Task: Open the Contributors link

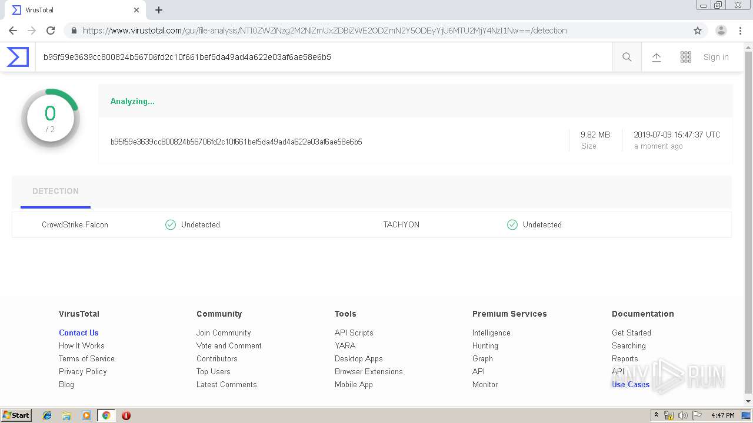Action: (217, 358)
